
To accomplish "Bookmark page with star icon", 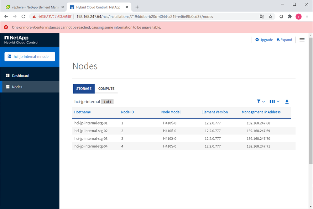I will pos(270,17).
